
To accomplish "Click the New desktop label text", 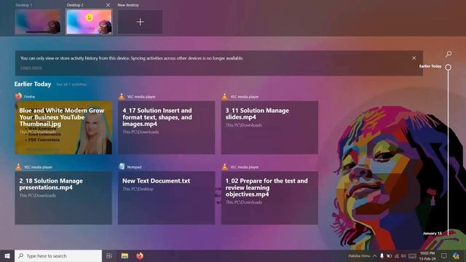I will pos(128,5).
